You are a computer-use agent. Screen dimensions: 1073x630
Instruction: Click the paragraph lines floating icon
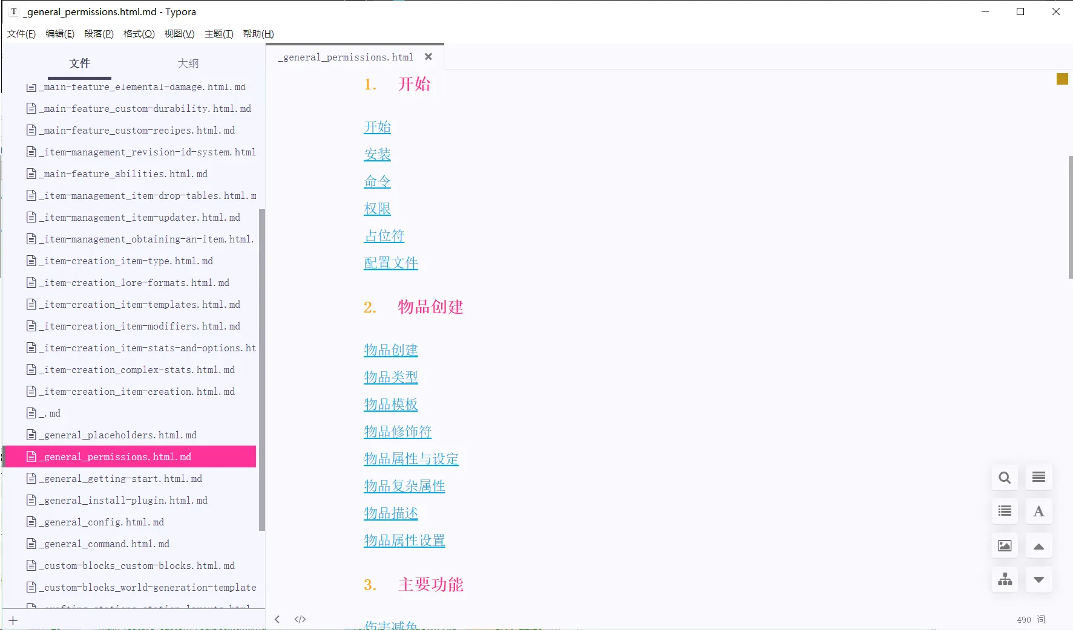[1039, 478]
